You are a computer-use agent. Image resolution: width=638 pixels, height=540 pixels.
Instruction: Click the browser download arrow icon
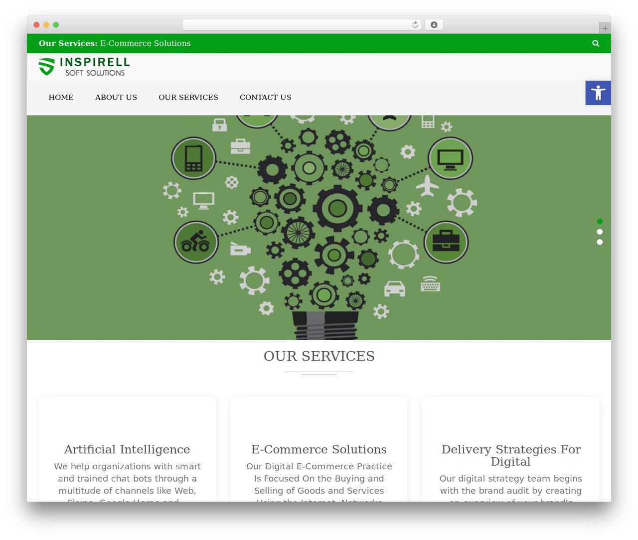click(x=434, y=25)
